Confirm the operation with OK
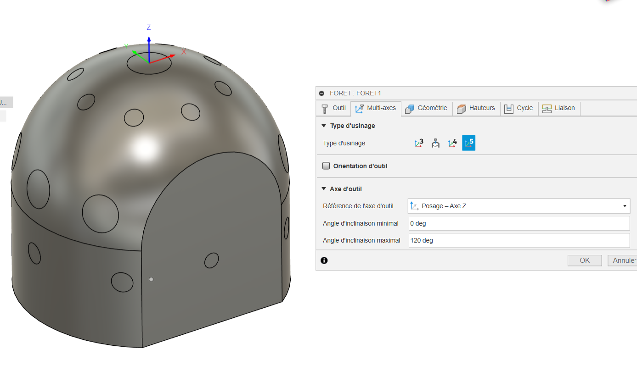This screenshot has height=365, width=637. pos(584,260)
